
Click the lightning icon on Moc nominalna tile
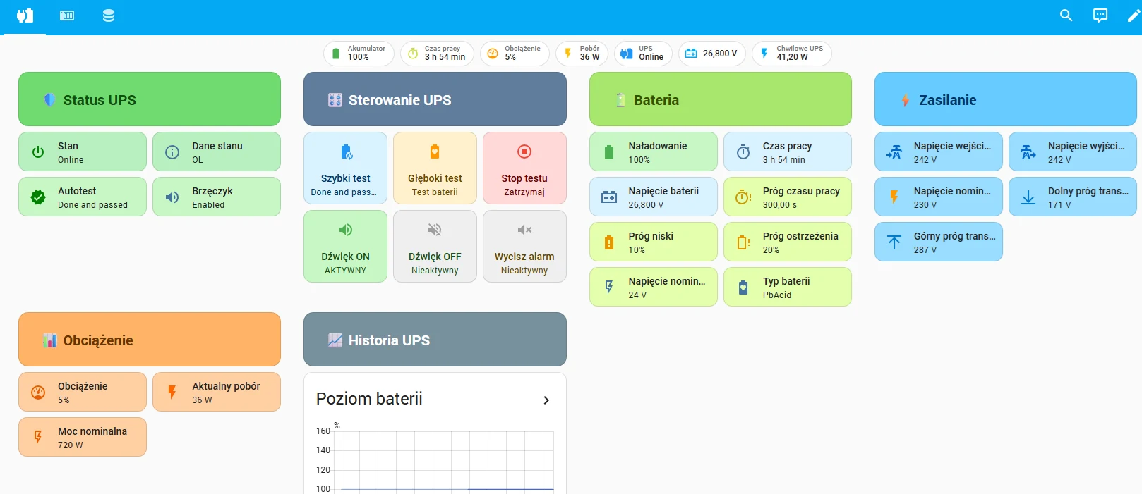point(38,437)
